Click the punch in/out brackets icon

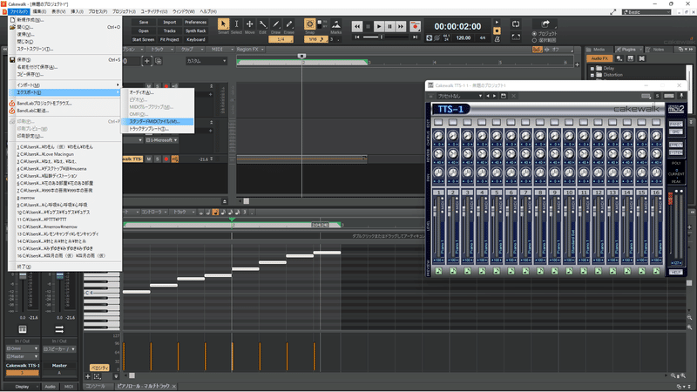point(516,37)
